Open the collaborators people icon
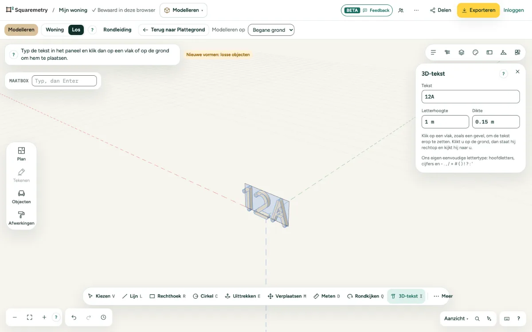The height and width of the screenshot is (332, 532). coord(401,10)
